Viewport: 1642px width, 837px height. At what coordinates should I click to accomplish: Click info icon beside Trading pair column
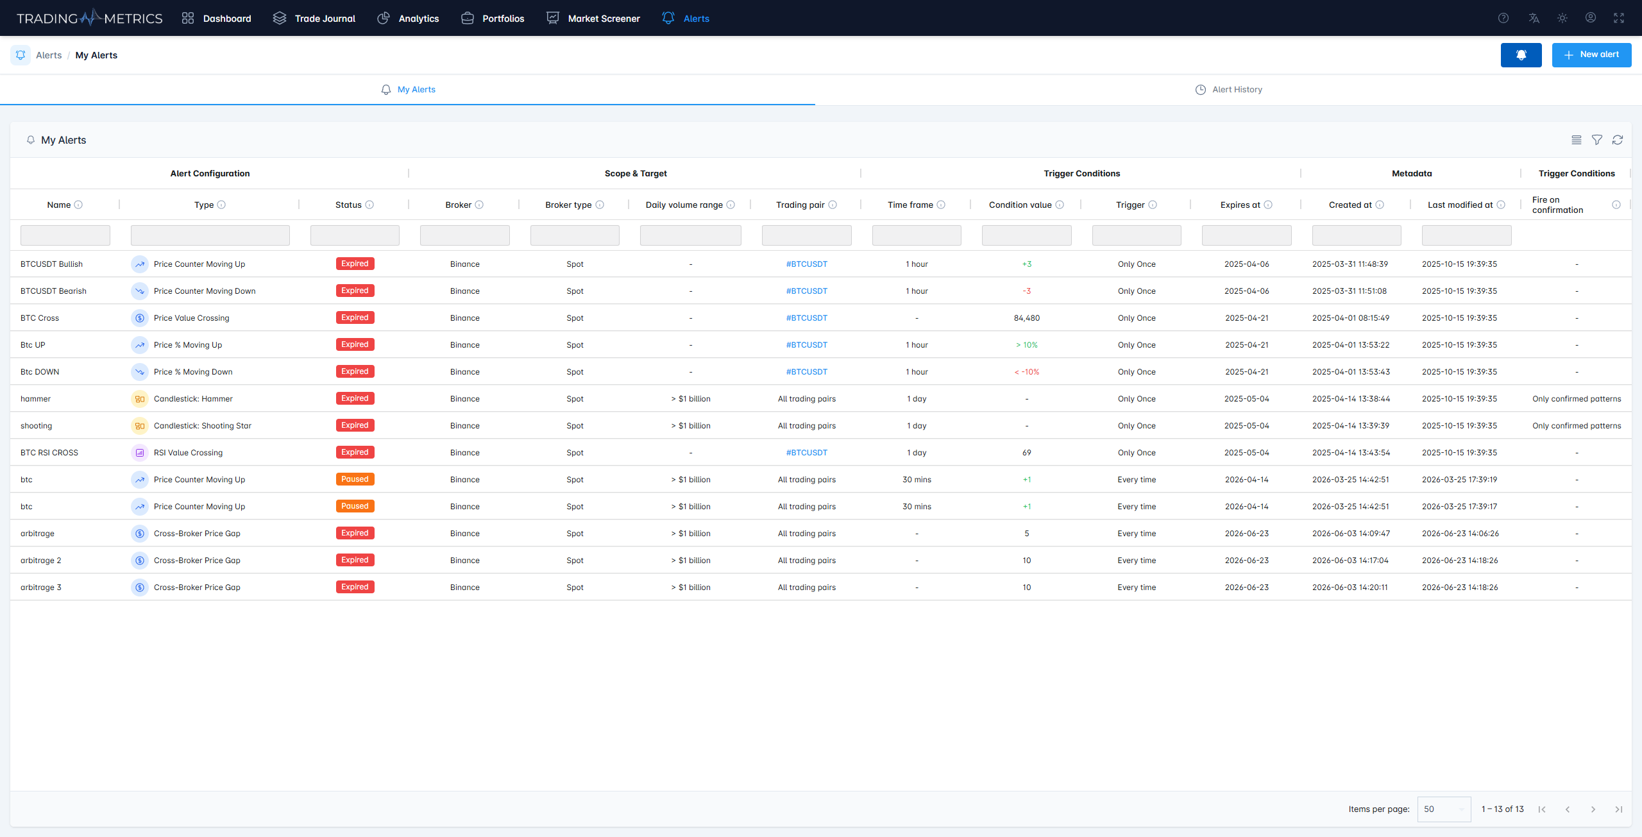(833, 205)
